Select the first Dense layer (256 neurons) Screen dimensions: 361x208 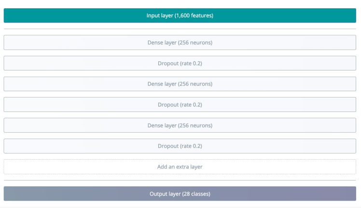(180, 42)
